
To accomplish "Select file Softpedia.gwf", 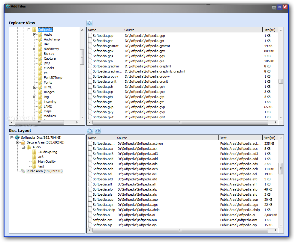I will pyautogui.click(x=103, y=117).
